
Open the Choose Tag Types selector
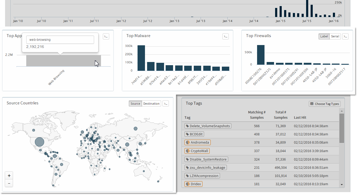(325, 104)
